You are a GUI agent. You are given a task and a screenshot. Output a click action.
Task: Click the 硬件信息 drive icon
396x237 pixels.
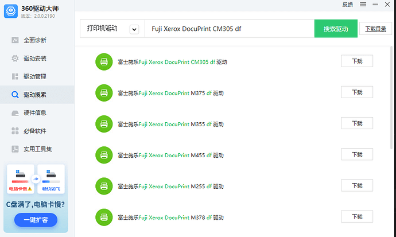pos(15,113)
